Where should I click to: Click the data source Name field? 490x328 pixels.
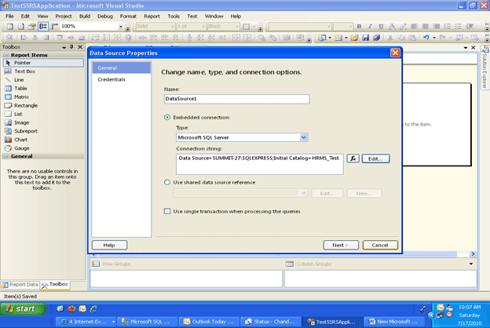tap(237, 99)
